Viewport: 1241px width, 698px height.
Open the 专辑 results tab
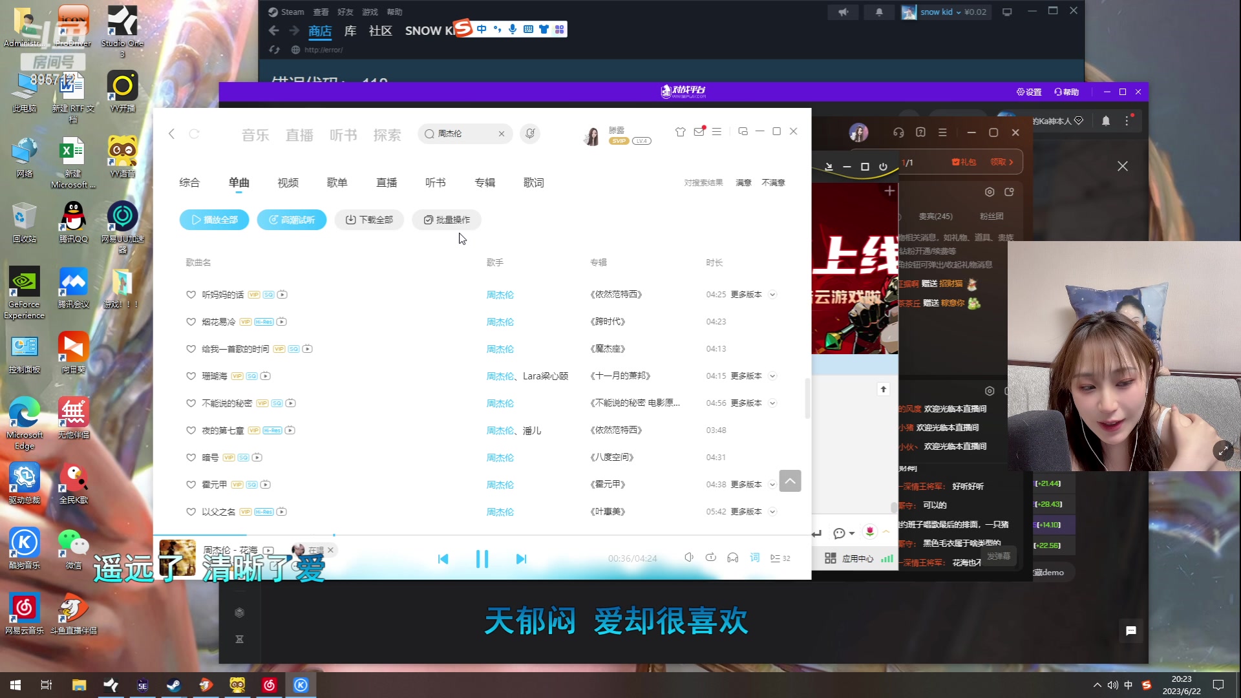(485, 182)
